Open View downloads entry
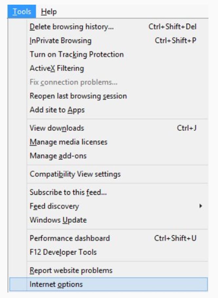This screenshot has width=218, height=298. point(57,128)
